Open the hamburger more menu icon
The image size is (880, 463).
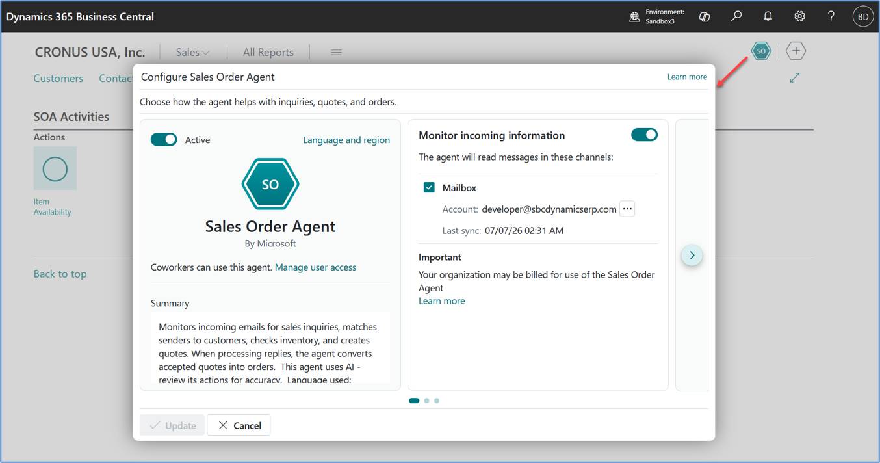point(336,52)
